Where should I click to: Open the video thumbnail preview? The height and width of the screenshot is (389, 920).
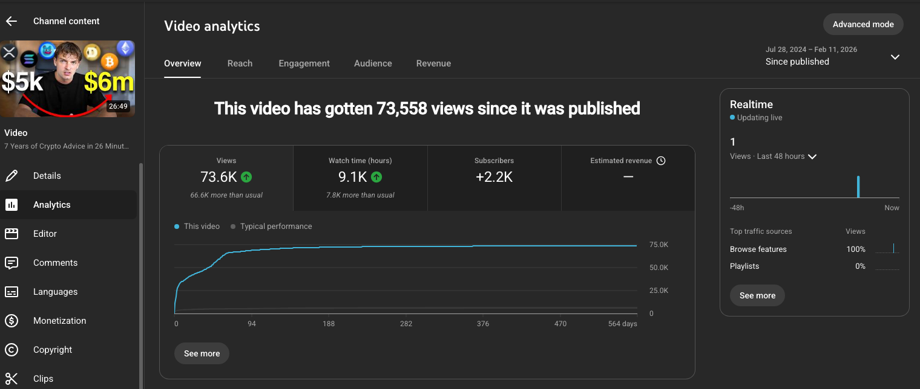(x=68, y=79)
